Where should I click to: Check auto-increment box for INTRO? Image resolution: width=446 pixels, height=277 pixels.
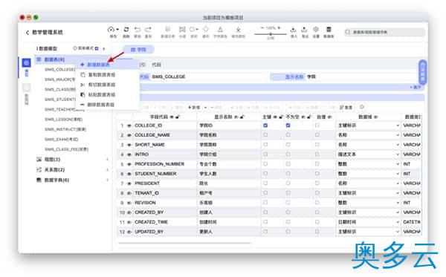(317, 154)
